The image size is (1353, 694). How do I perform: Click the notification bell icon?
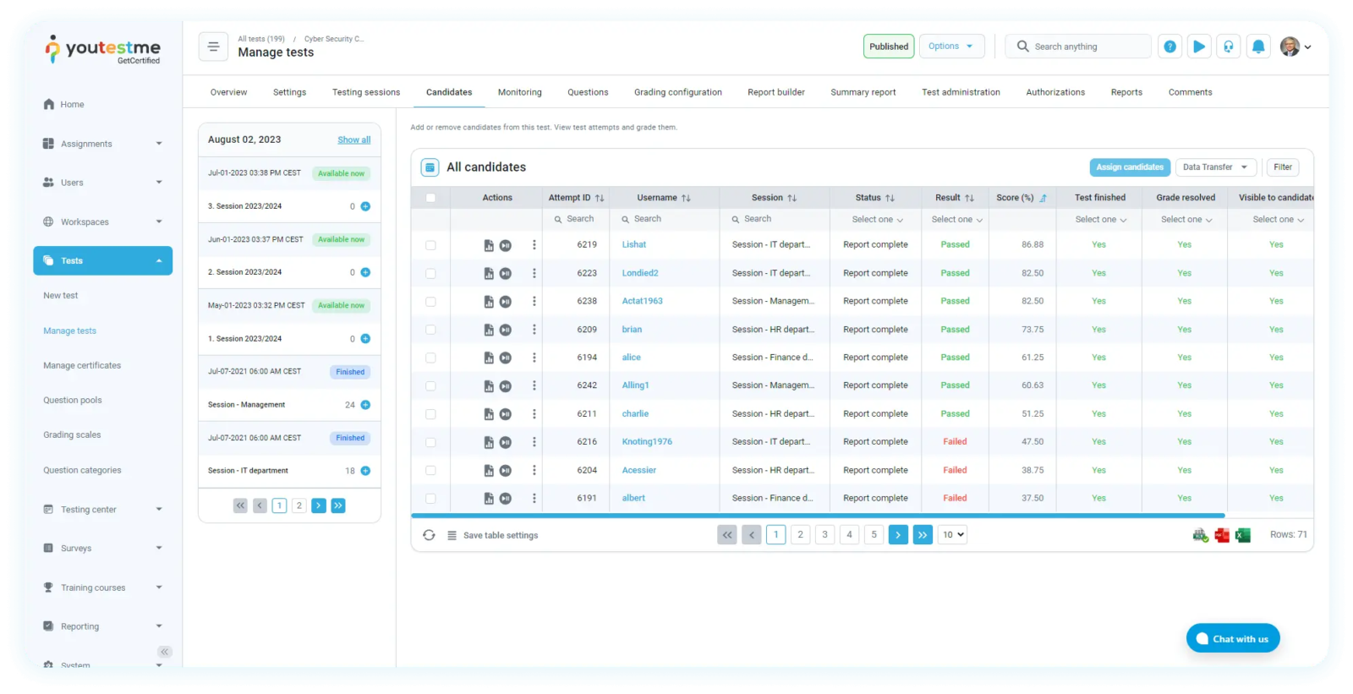click(1257, 46)
